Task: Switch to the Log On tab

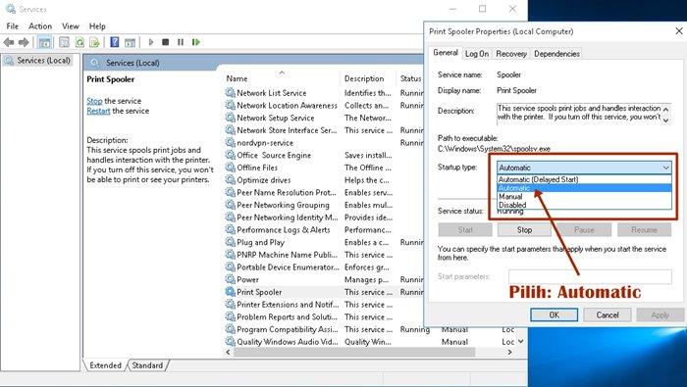Action: coord(477,54)
